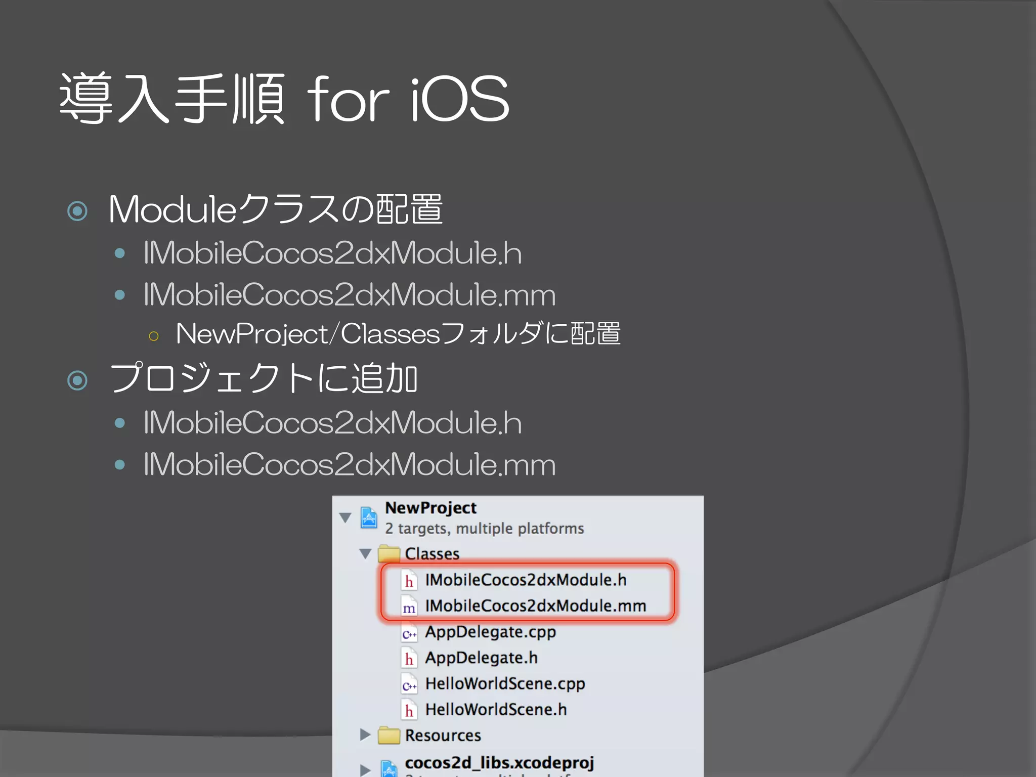The image size is (1036, 777).
Task: Click the HelloWorldScene.cpp C++ file icon
Action: point(409,684)
